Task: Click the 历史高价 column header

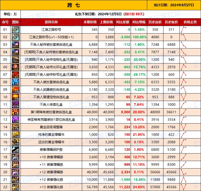Action: 155,22
